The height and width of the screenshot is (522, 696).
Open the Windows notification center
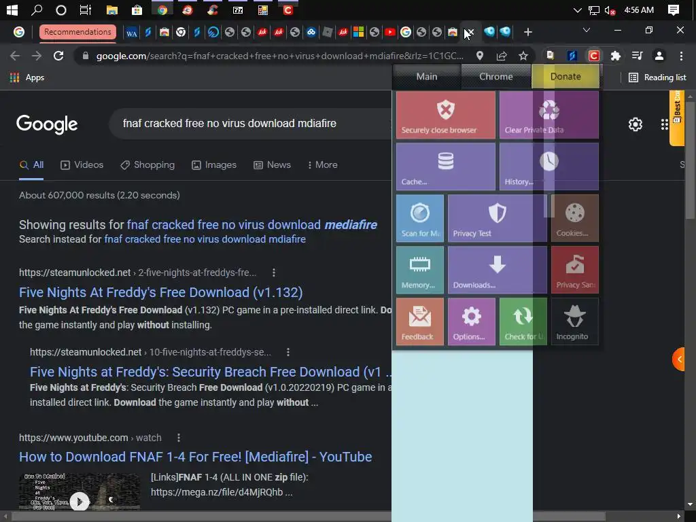674,10
